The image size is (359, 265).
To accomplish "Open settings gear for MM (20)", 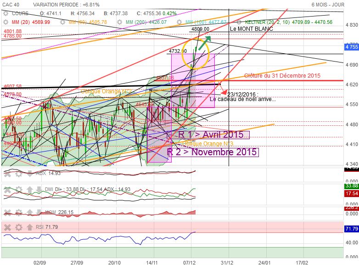I will tap(6, 22).
